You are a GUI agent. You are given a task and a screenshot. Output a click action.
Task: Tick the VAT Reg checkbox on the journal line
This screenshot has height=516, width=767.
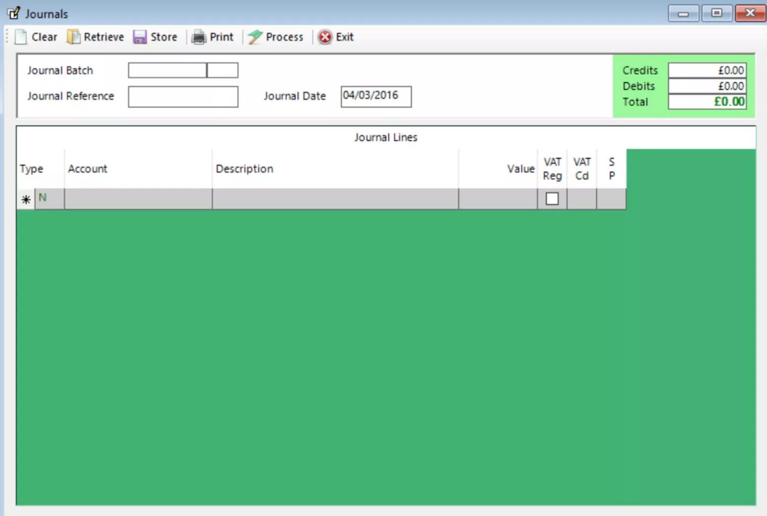pyautogui.click(x=551, y=199)
